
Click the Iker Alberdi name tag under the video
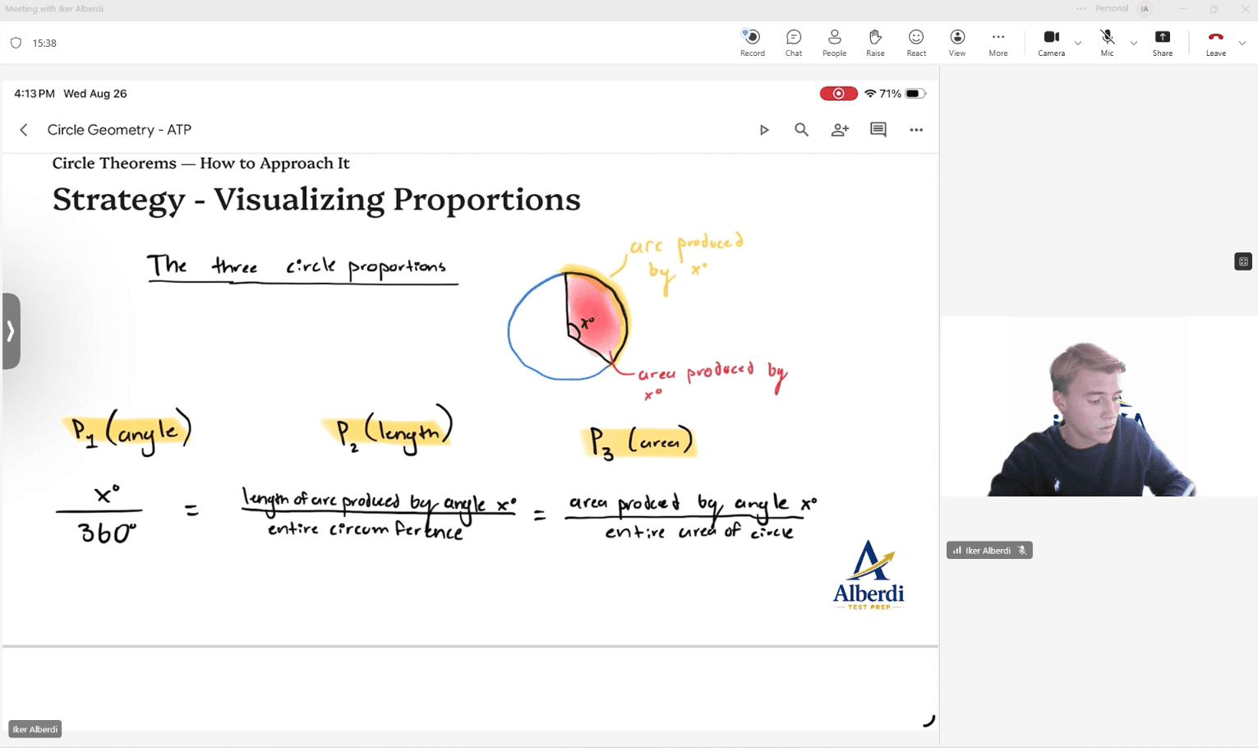[x=989, y=551]
